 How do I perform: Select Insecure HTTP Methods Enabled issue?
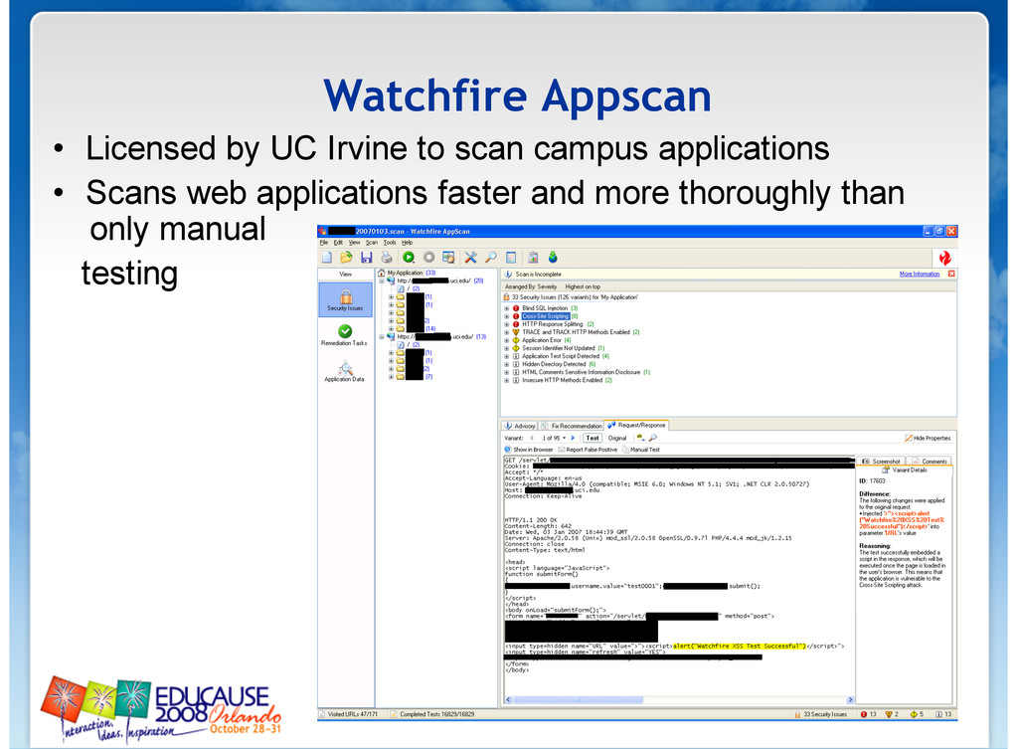coord(565,381)
